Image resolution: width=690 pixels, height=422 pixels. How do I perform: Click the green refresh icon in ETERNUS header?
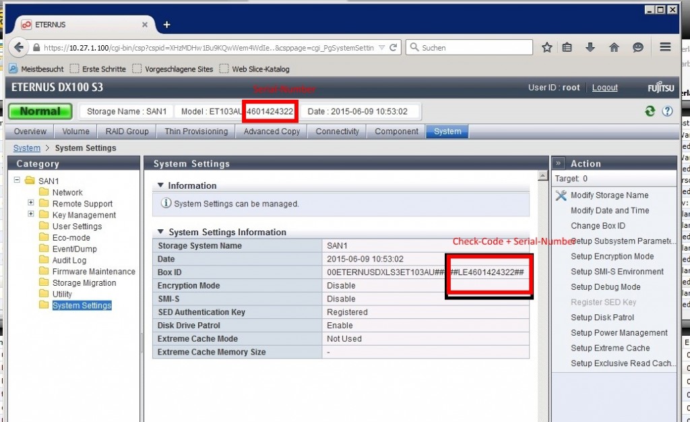tap(650, 111)
